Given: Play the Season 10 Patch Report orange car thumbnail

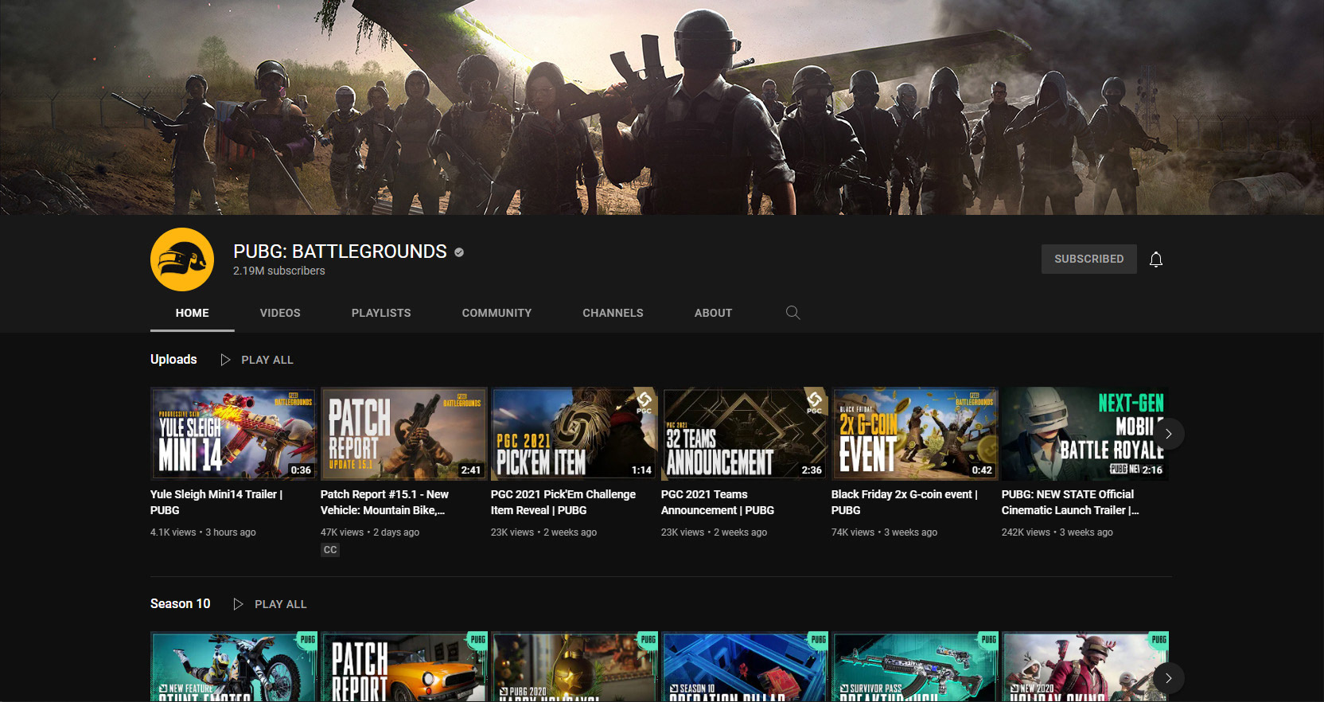Looking at the screenshot, I should [403, 667].
